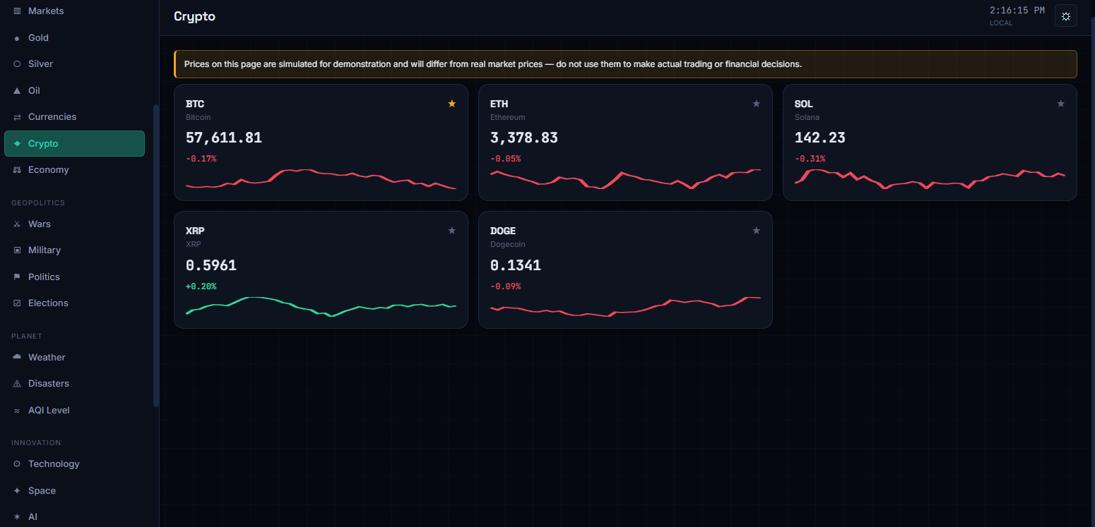This screenshot has width=1095, height=527.
Task: Click the DOGE change -0.09%
Action: (506, 286)
